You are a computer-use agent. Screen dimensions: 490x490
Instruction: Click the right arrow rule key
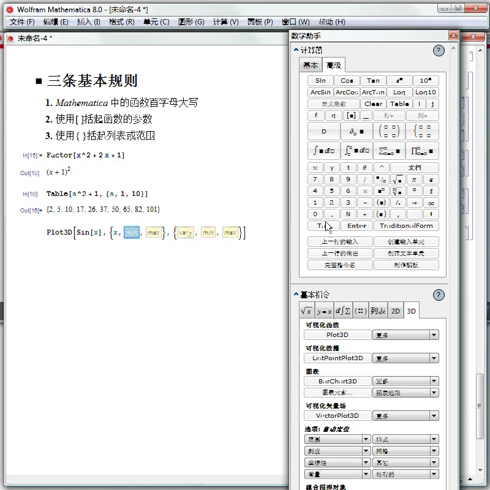[414, 203]
